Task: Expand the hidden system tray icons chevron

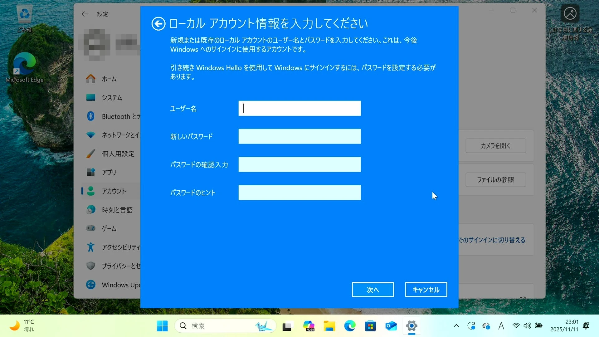Action: 456,326
